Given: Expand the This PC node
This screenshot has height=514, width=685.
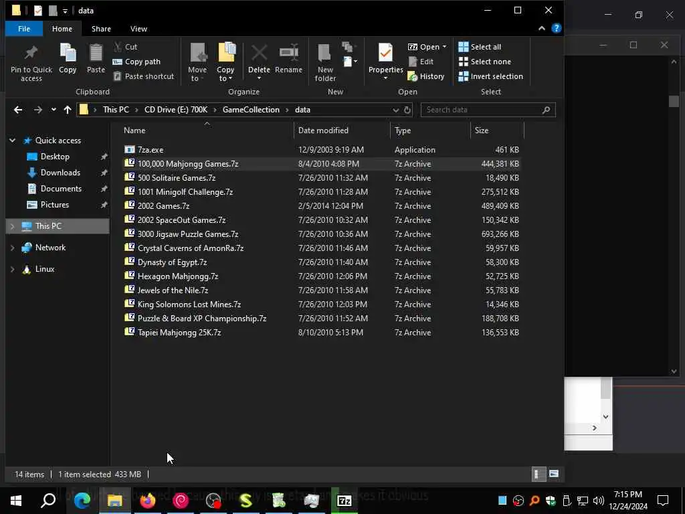Looking at the screenshot, I should [12, 226].
